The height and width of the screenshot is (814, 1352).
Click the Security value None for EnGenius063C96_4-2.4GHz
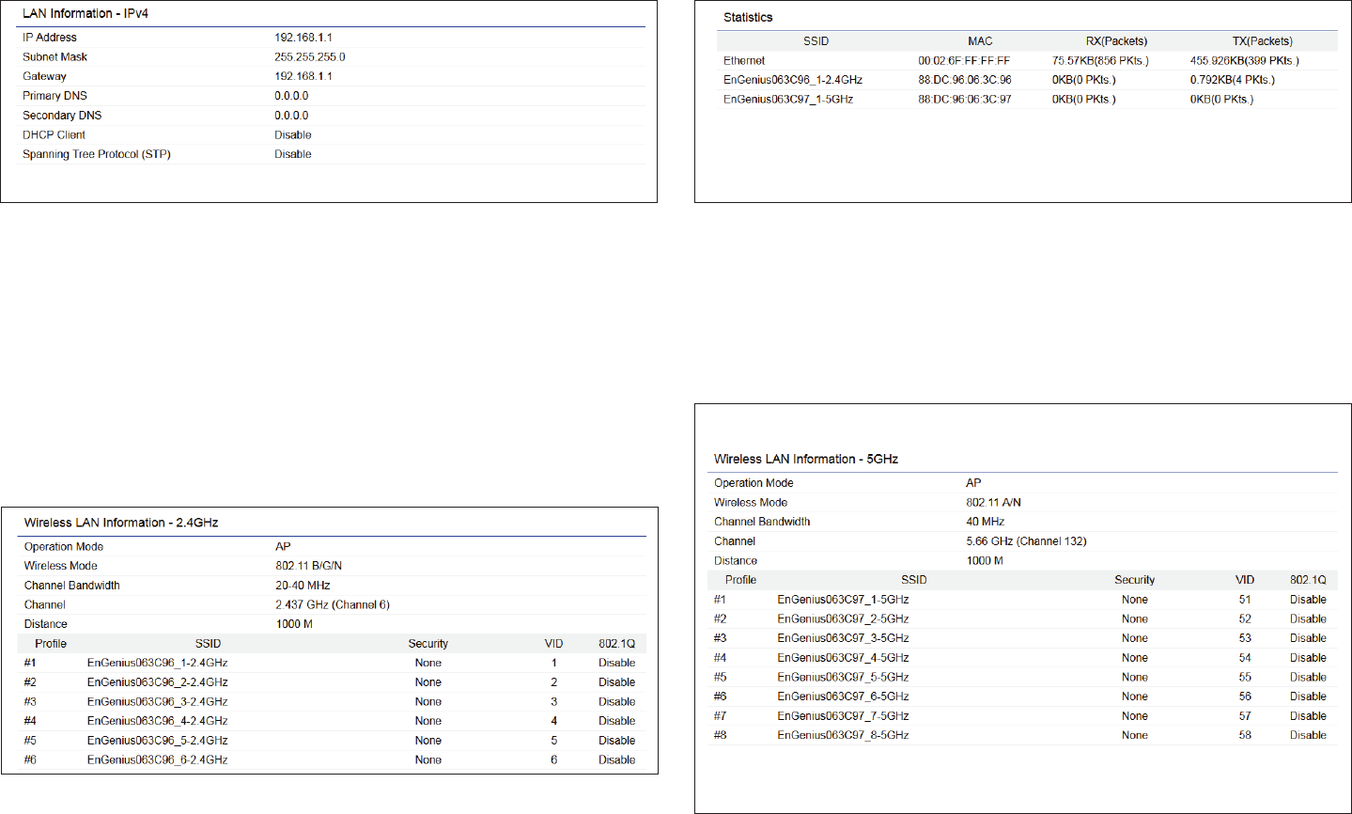click(428, 721)
